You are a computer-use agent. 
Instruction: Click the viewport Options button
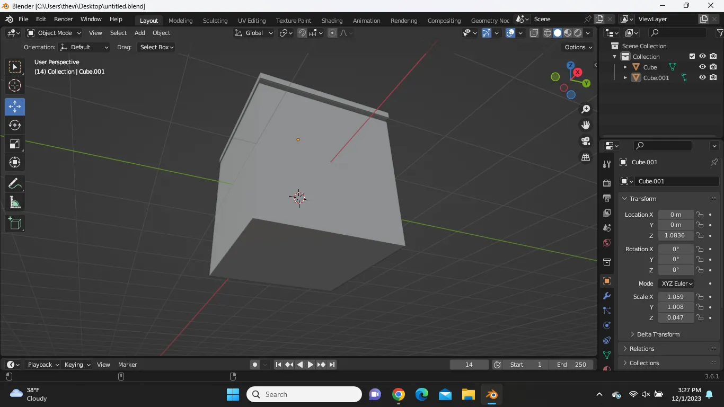[x=578, y=47]
